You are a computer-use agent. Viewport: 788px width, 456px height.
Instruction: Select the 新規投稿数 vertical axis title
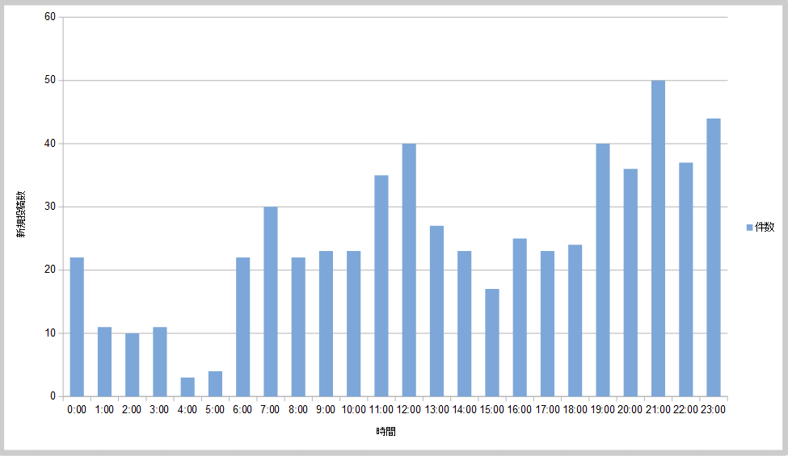coord(23,215)
